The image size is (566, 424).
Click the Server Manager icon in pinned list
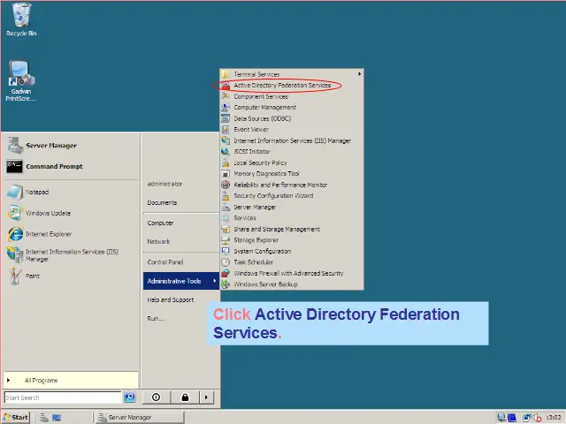click(x=15, y=145)
